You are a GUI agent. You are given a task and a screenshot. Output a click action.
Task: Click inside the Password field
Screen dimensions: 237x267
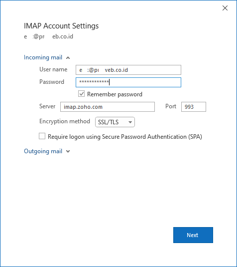pyautogui.click(x=128, y=82)
